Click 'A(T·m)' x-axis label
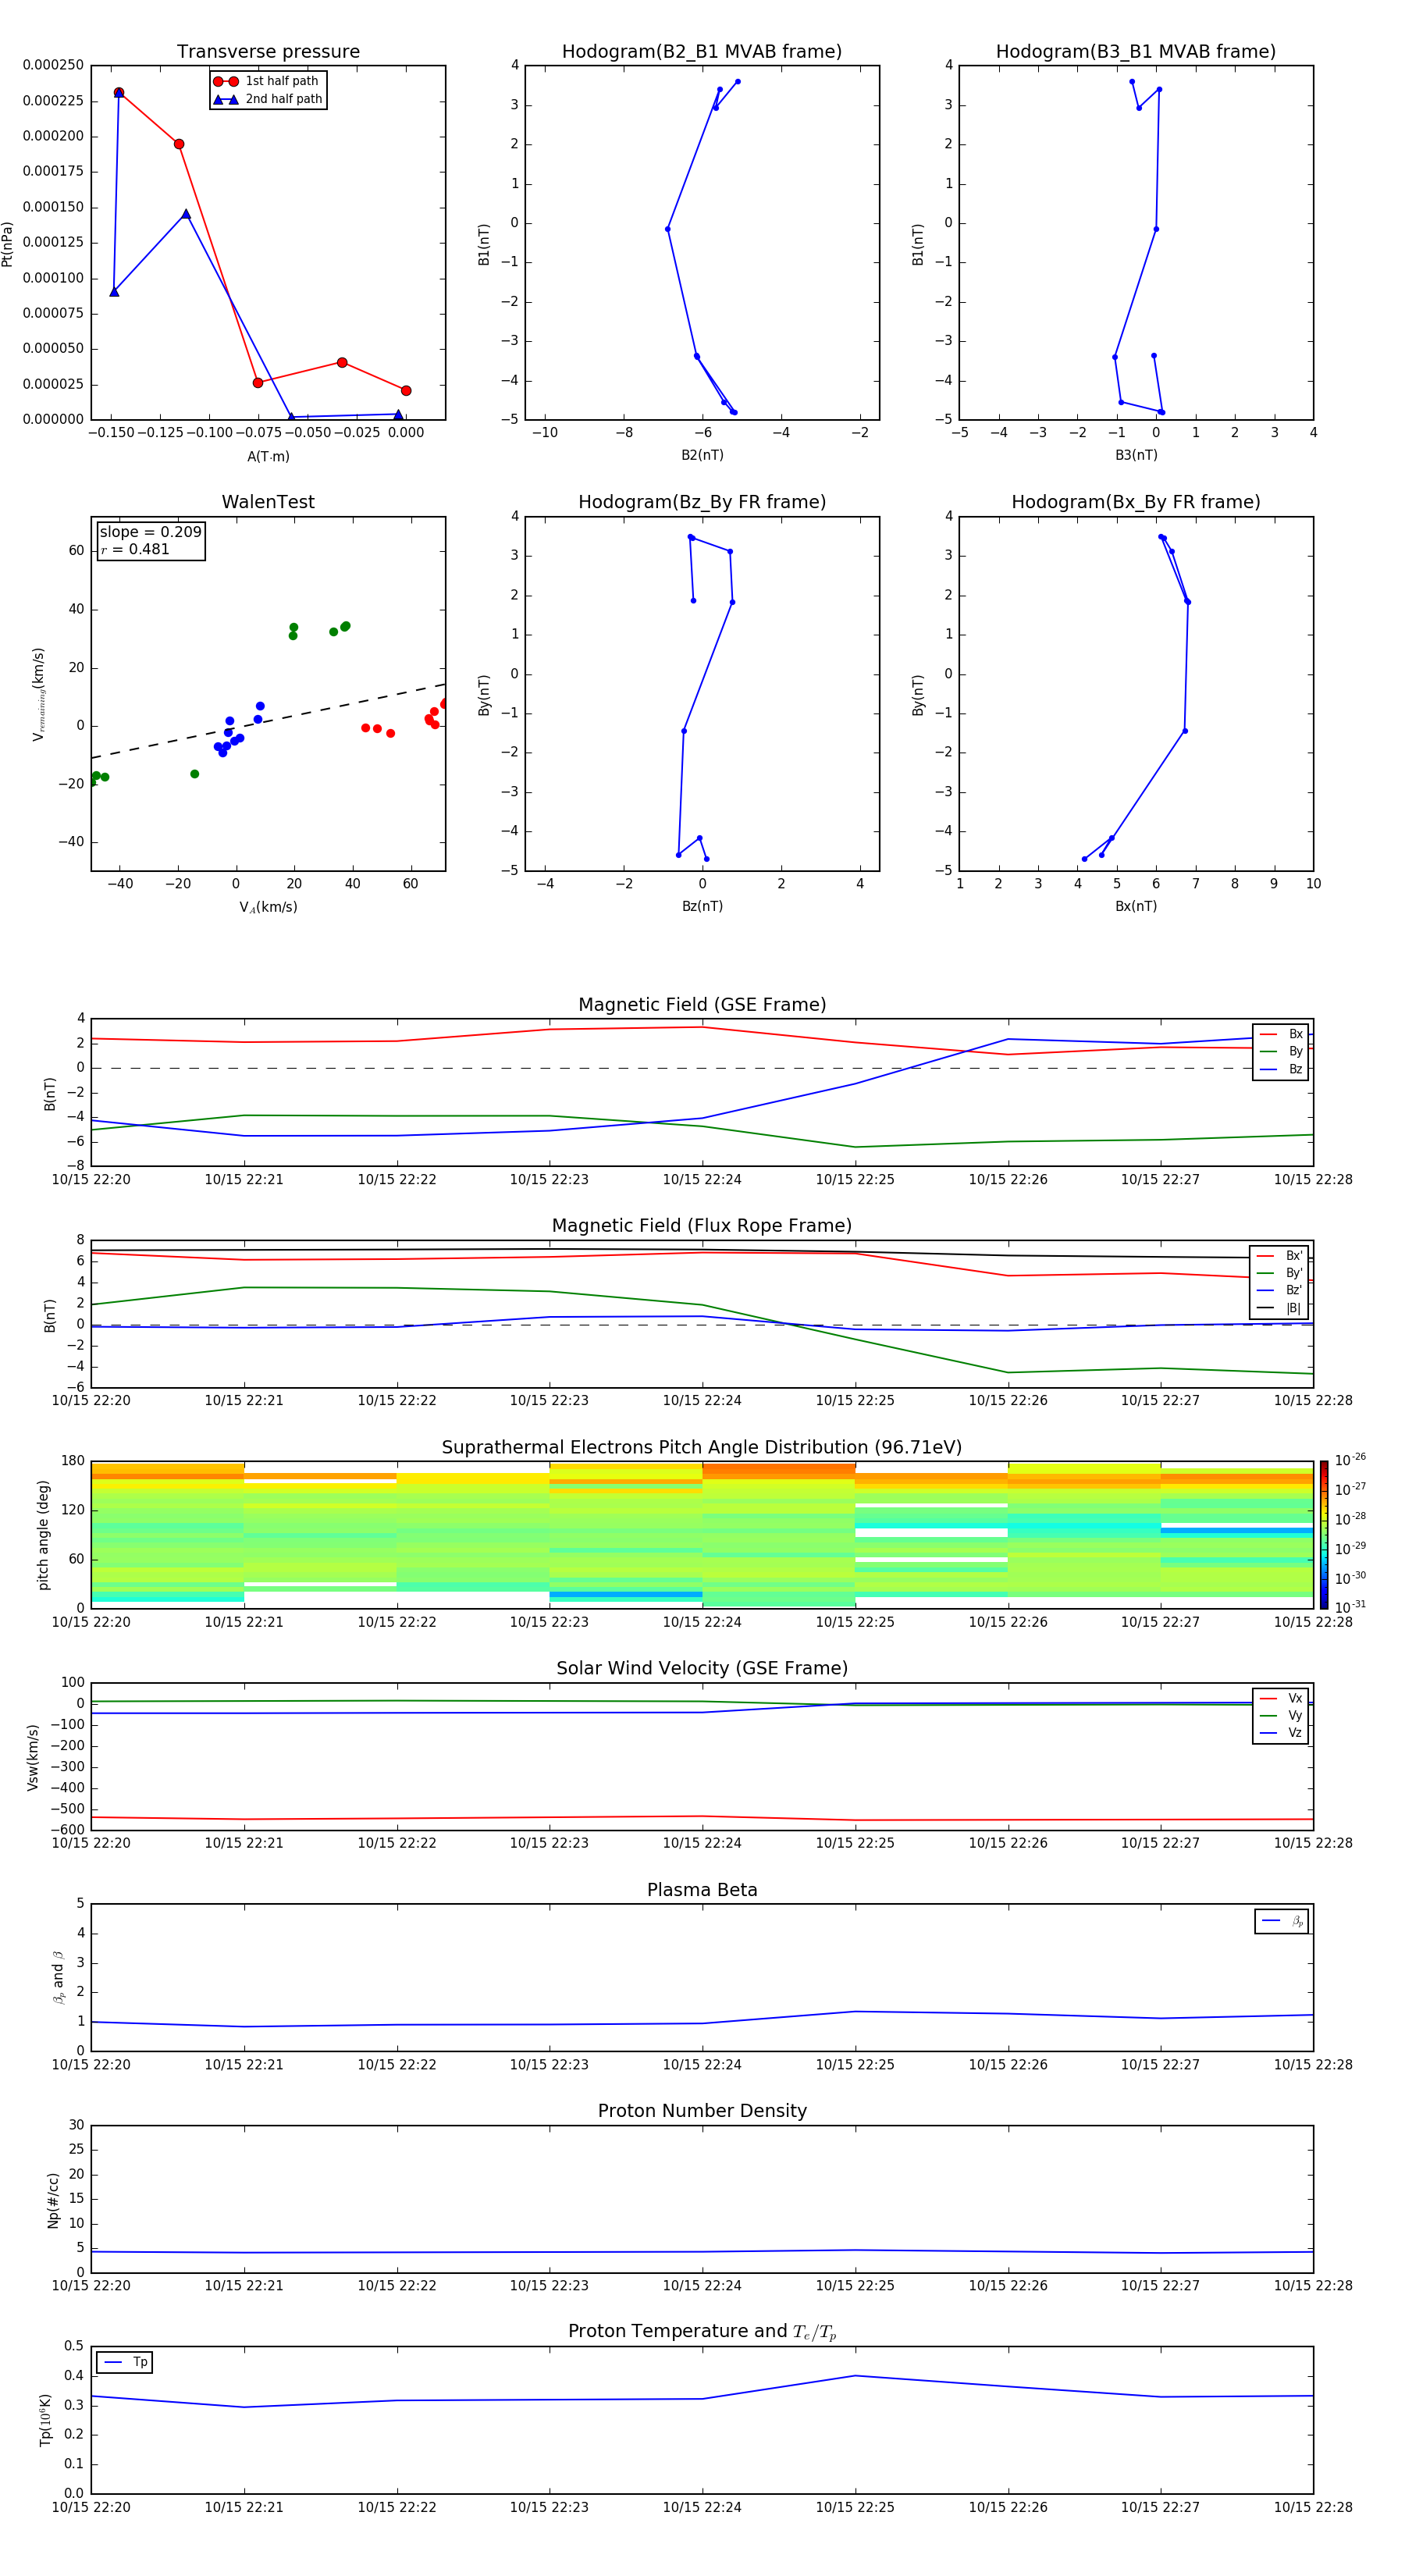 pos(268,457)
